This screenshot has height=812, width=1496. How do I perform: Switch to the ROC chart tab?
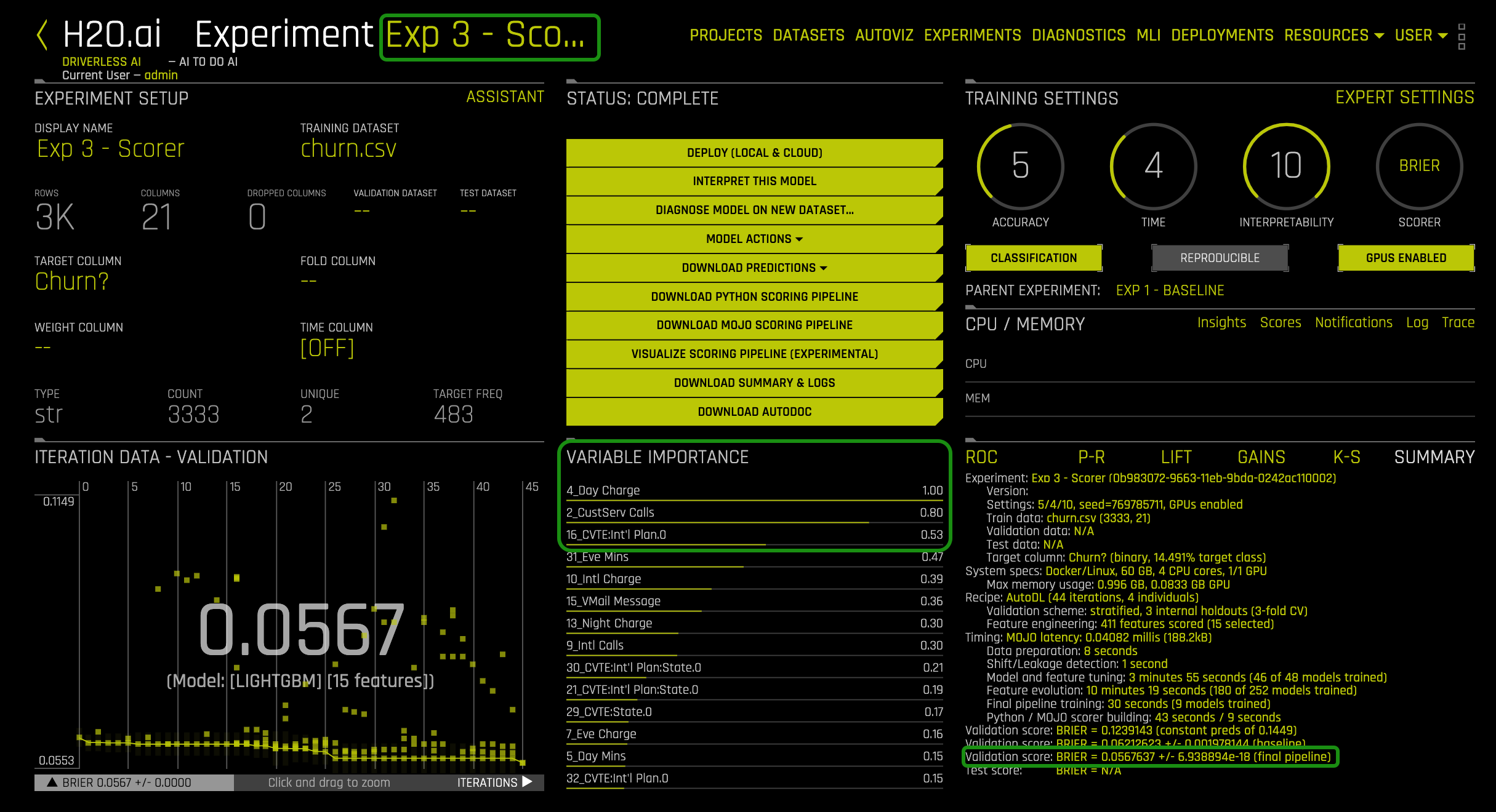pos(981,457)
